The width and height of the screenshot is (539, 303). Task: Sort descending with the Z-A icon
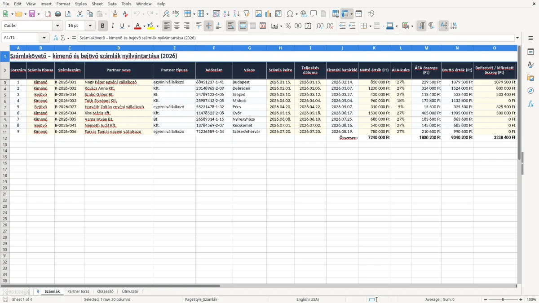[236, 14]
